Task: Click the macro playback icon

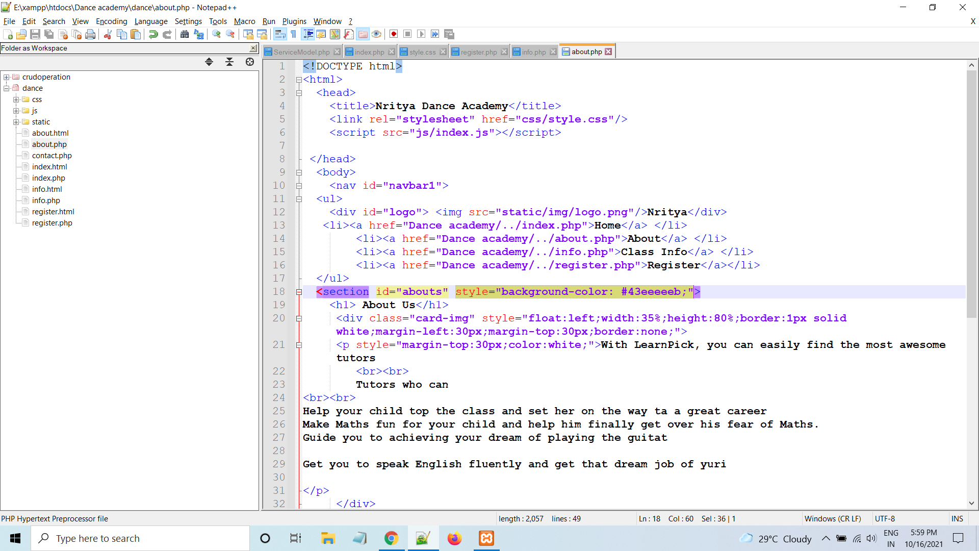Action: 421,34
